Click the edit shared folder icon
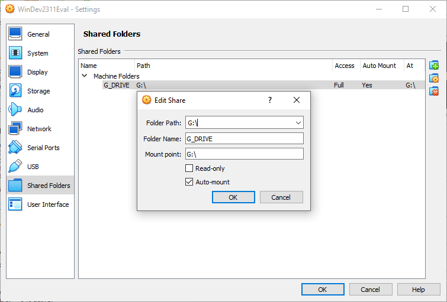 (434, 78)
